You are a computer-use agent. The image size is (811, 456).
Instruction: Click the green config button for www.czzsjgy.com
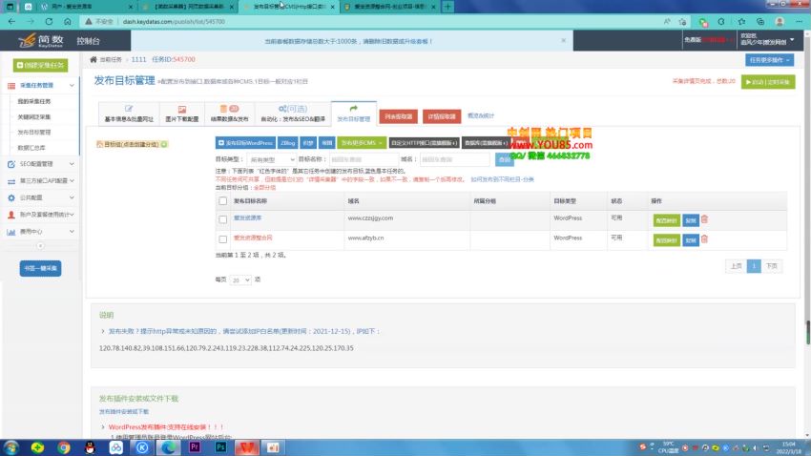[x=666, y=220]
